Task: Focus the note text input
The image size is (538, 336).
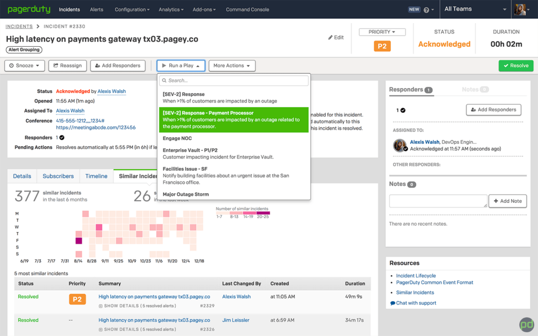Action: (438, 201)
